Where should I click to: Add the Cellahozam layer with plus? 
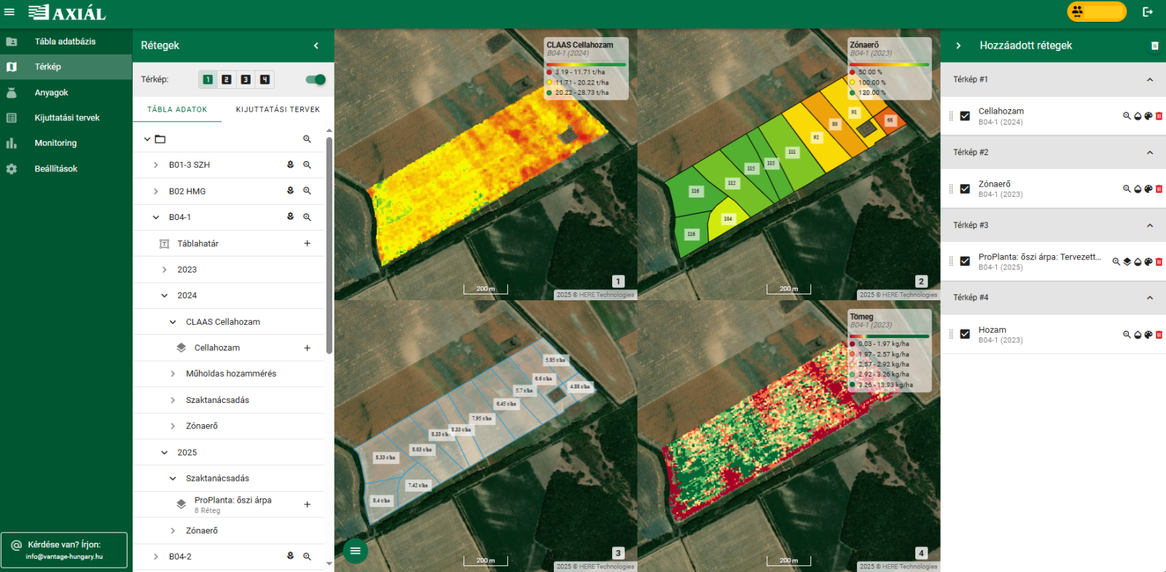307,348
